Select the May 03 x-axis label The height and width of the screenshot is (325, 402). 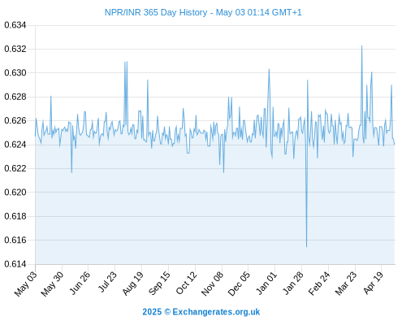pos(26,284)
